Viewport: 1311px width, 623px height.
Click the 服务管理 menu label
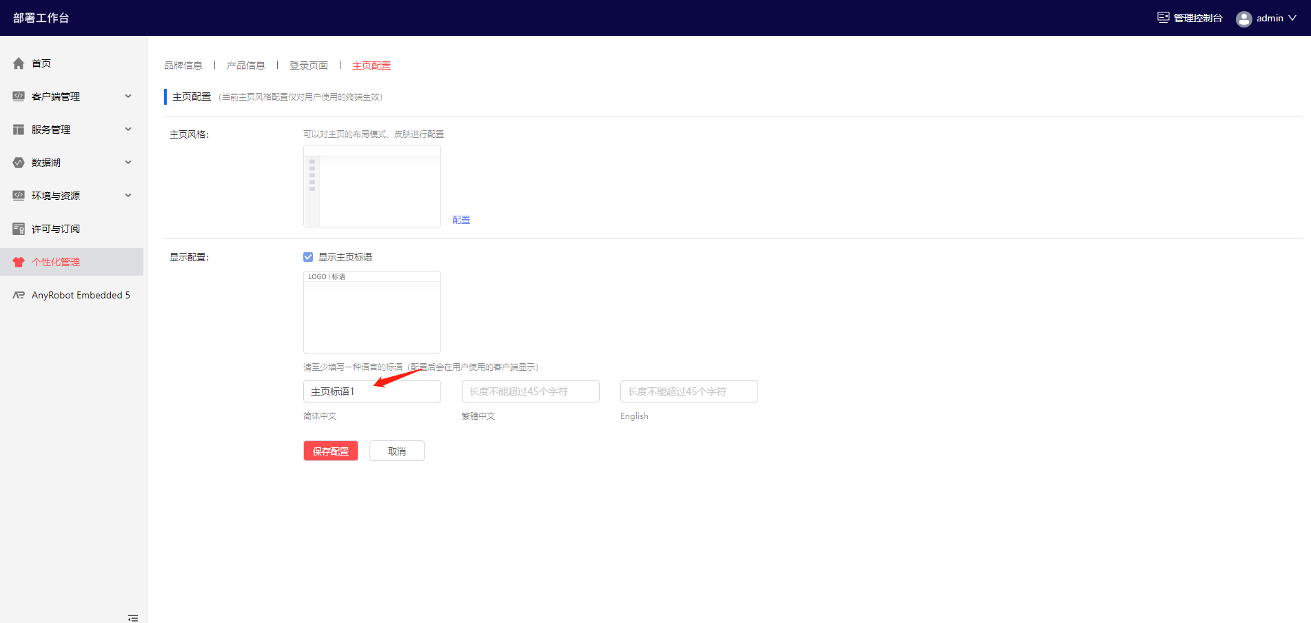[51, 130]
